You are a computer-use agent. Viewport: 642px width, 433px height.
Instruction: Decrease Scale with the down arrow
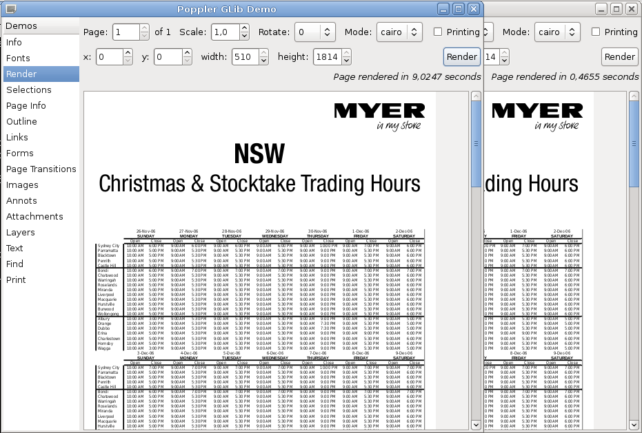tap(244, 36)
